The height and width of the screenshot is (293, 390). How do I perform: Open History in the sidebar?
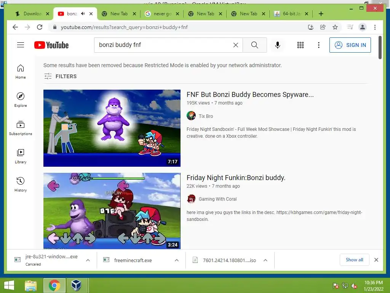[x=21, y=184]
